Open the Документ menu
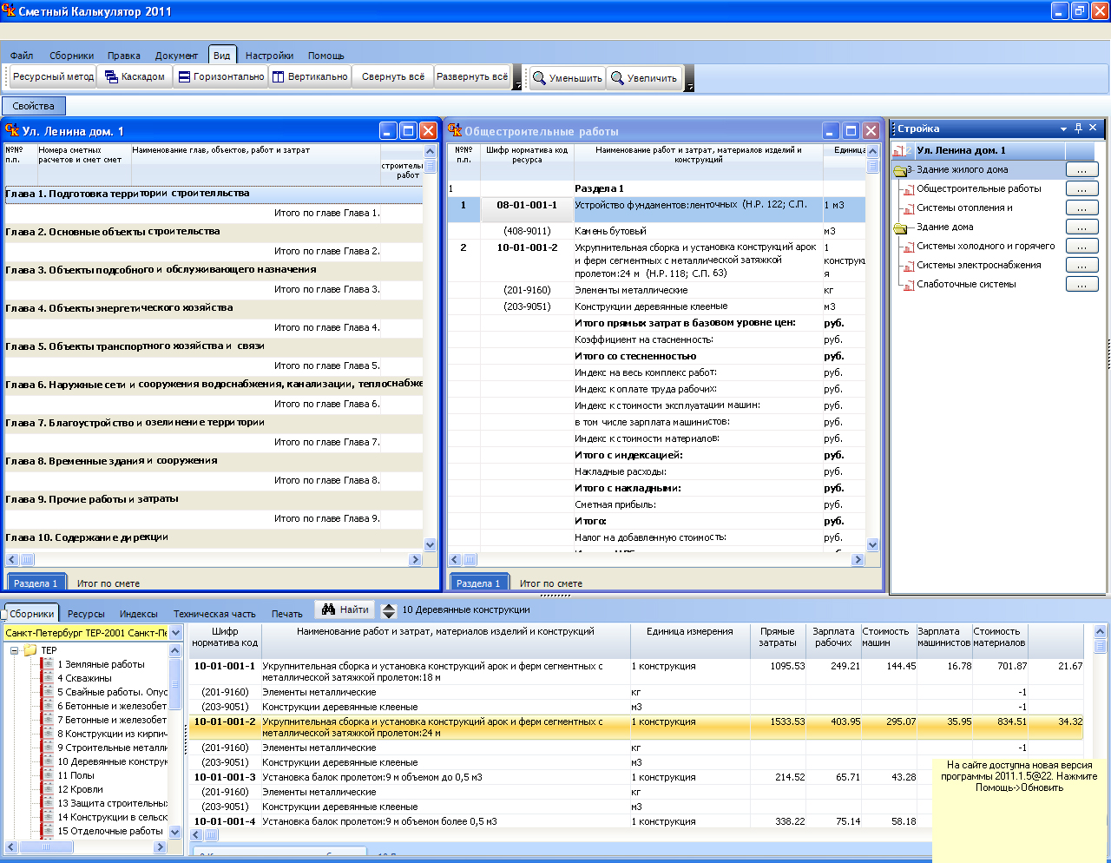 tap(176, 56)
